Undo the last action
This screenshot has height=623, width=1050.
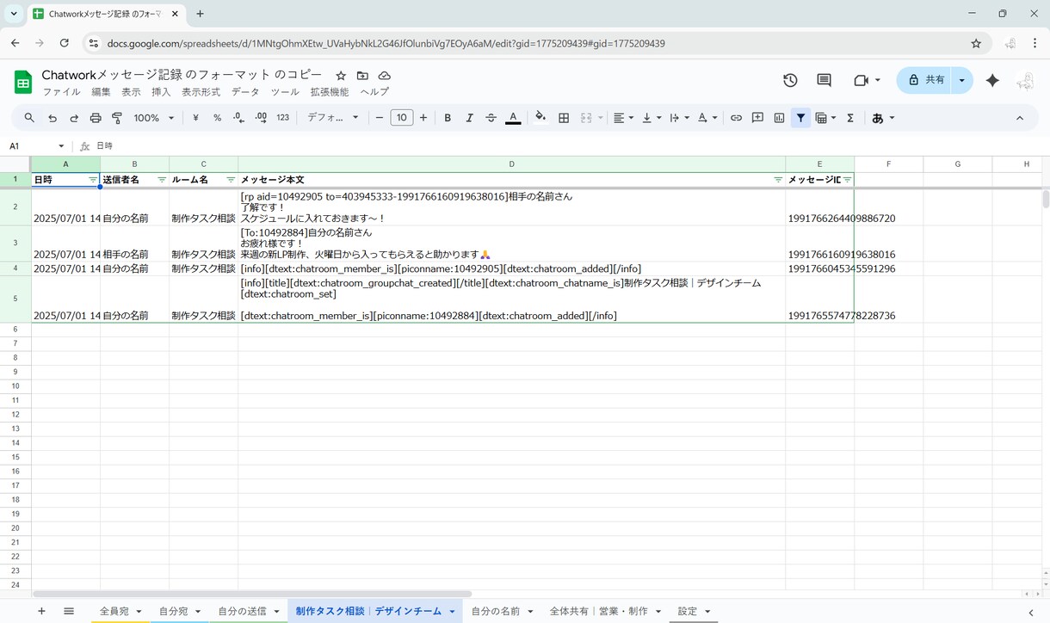(x=52, y=118)
